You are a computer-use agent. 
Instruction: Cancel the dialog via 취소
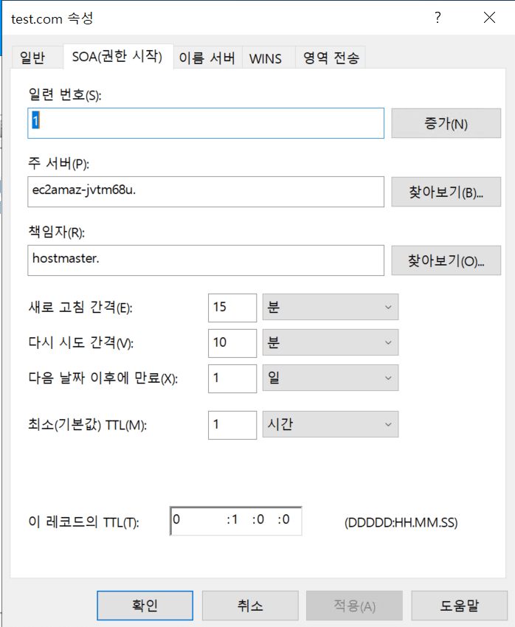249,604
